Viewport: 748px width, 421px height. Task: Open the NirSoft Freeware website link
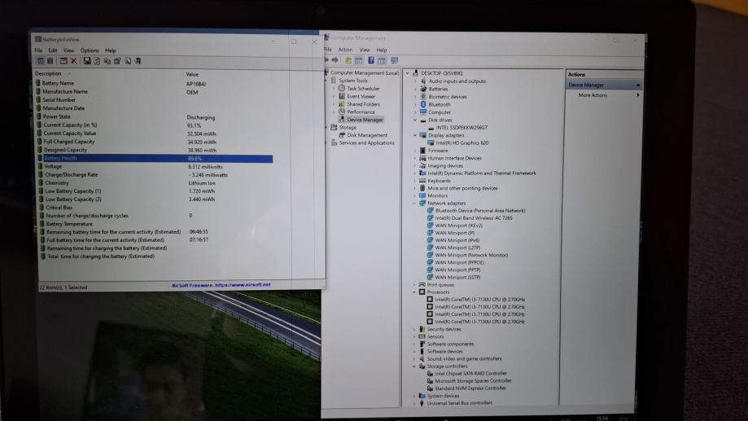pos(221,285)
